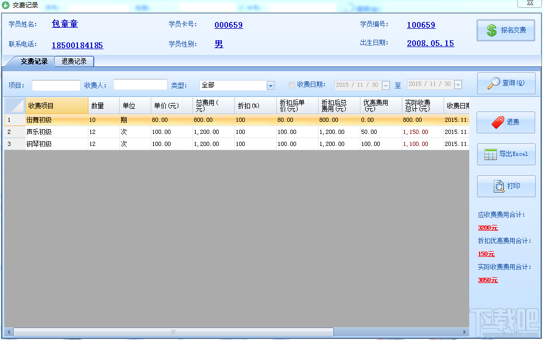Close the 交费记录 window
Viewport: 543px width, 340px height.
coord(530,3)
